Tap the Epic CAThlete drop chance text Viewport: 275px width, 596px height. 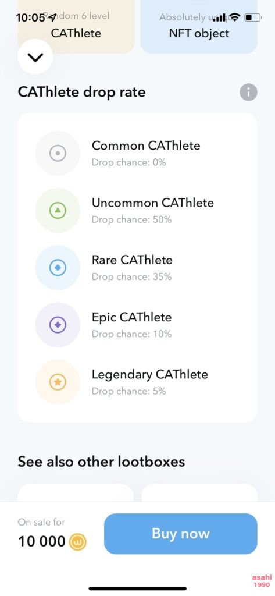pyautogui.click(x=132, y=334)
